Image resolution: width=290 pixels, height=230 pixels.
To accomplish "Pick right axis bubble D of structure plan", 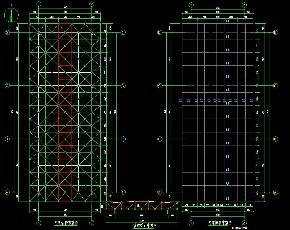I will point(123,33).
